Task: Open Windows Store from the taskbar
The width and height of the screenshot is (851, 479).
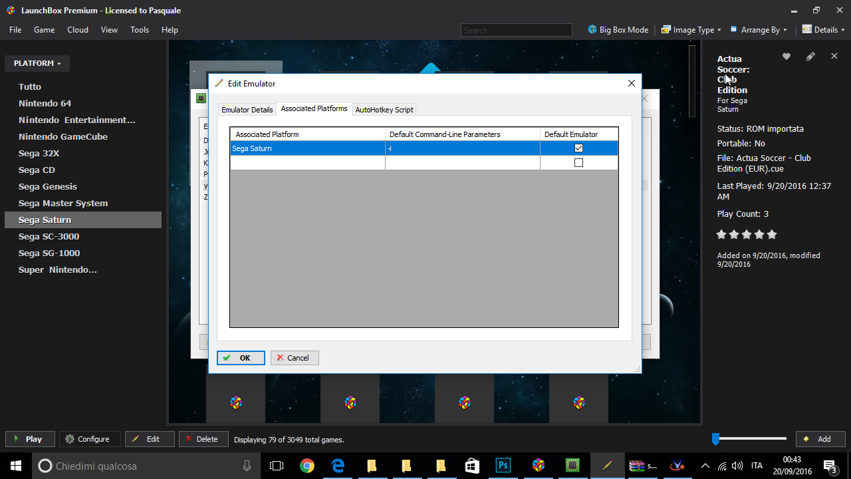Action: click(x=471, y=466)
